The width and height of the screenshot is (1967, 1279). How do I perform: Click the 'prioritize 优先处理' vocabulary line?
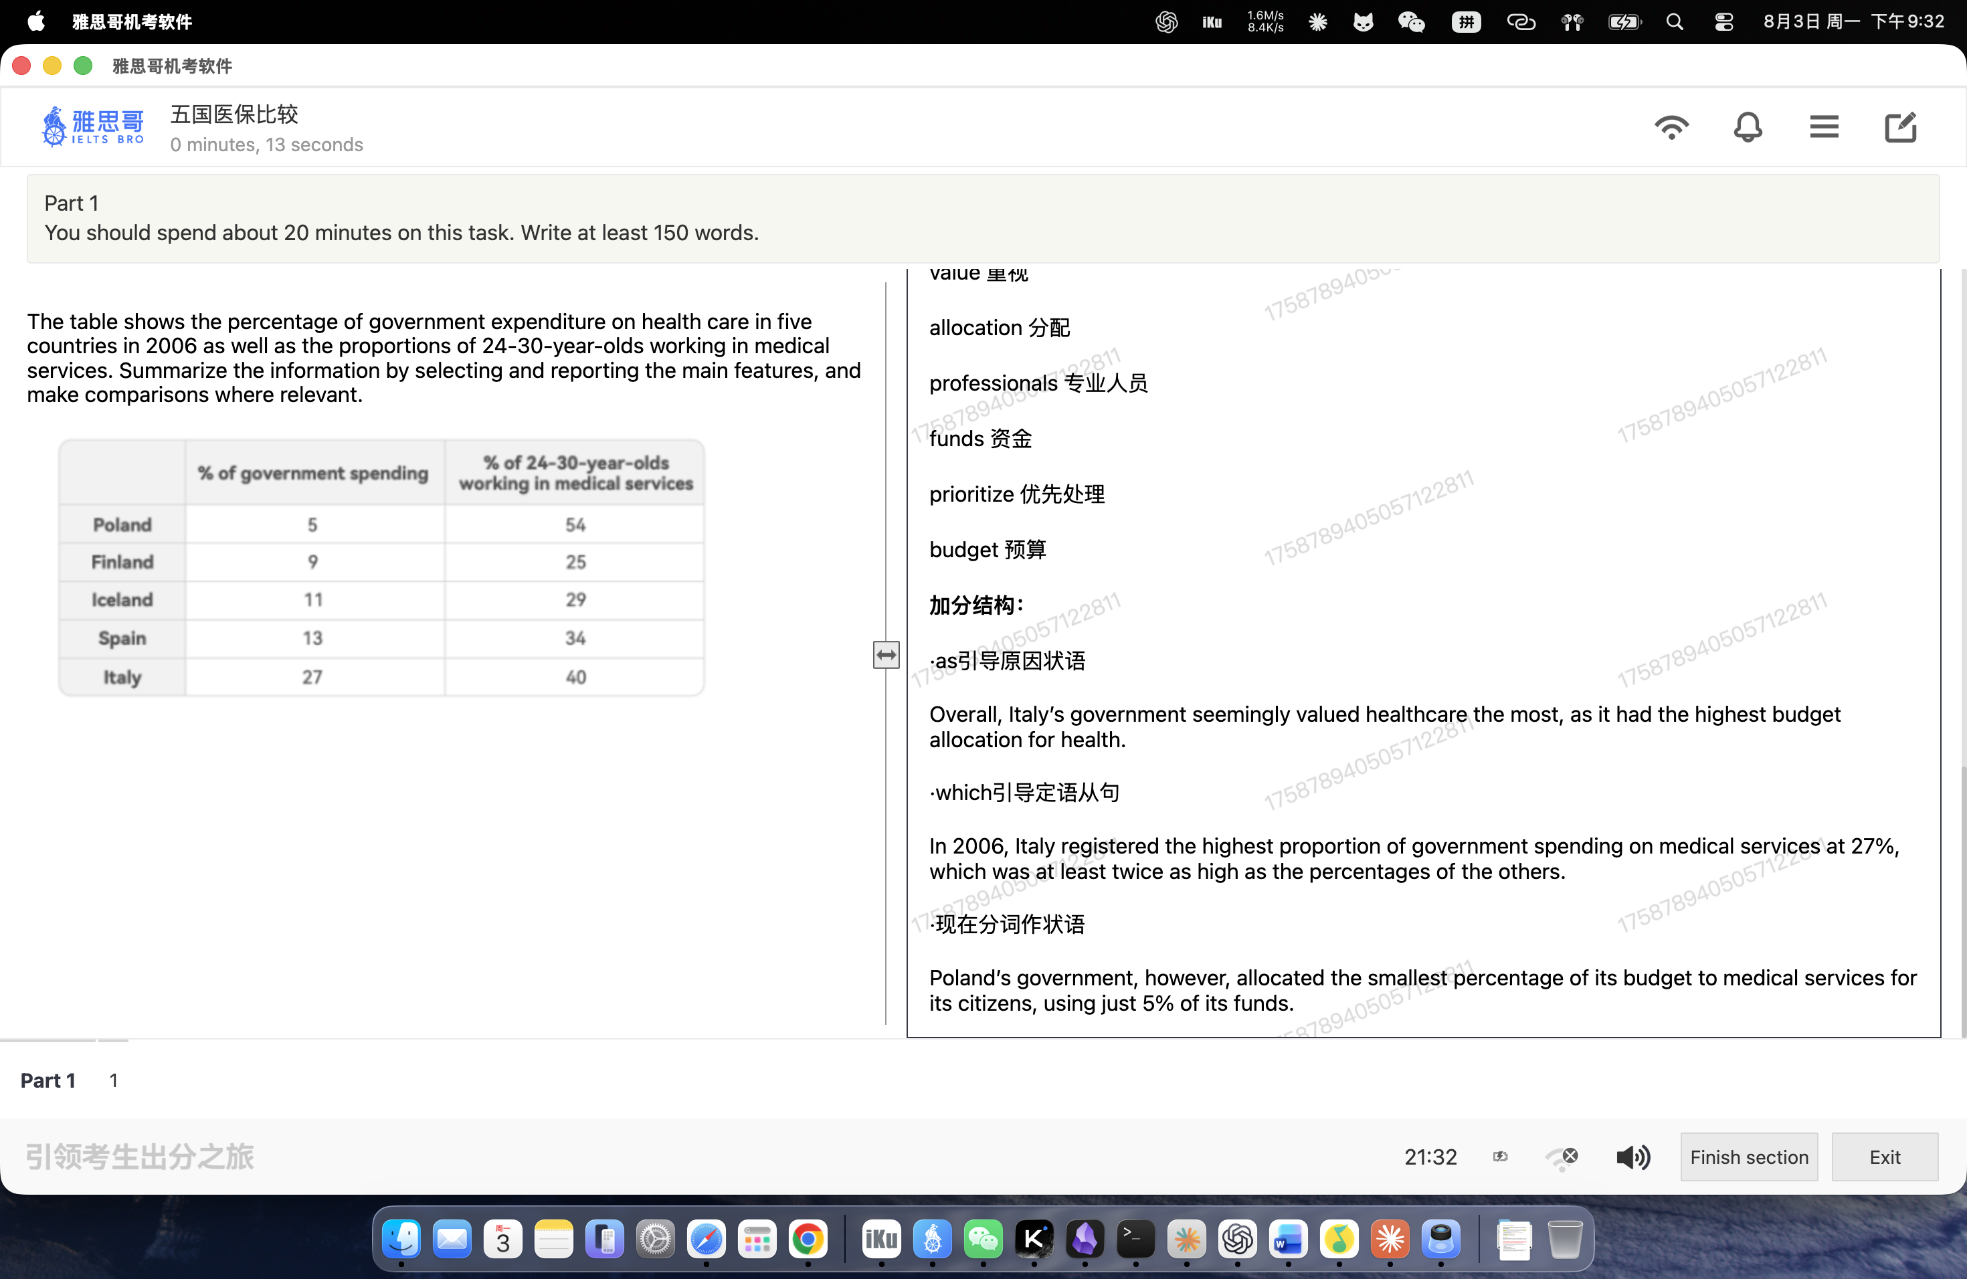tap(1016, 494)
